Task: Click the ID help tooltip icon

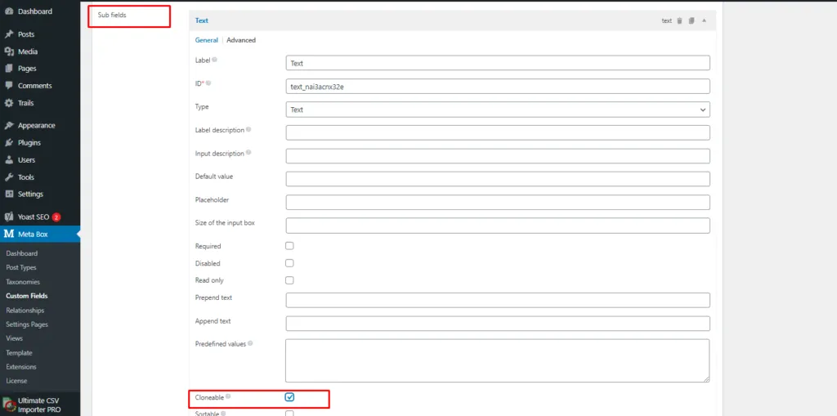Action: 208,83
